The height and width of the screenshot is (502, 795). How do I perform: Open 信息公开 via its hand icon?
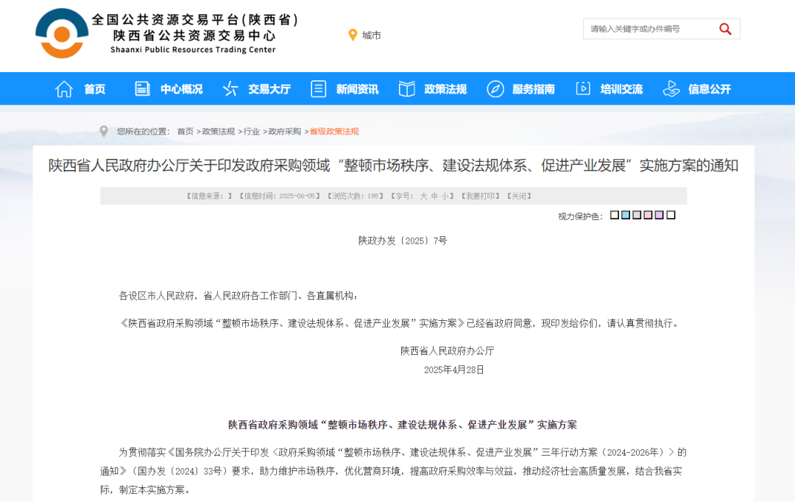click(671, 88)
